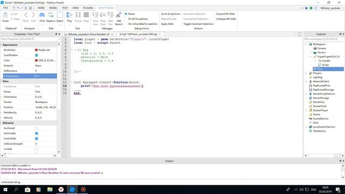This screenshot has width=345, height=194.
Task: Click Toggle Comment Selection
Action: [198, 24]
